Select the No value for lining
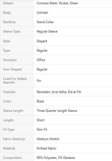The height and width of the screenshot is (161, 112). click(x=39, y=81)
